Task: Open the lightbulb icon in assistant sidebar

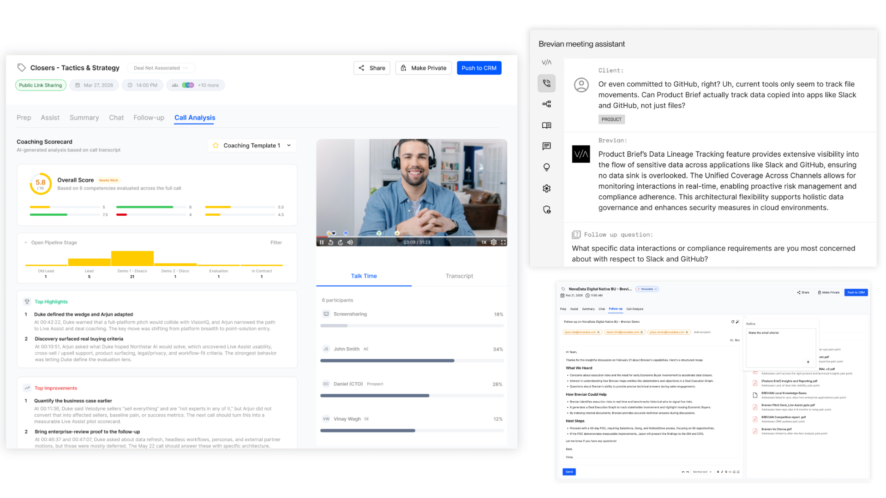Action: pyautogui.click(x=546, y=167)
